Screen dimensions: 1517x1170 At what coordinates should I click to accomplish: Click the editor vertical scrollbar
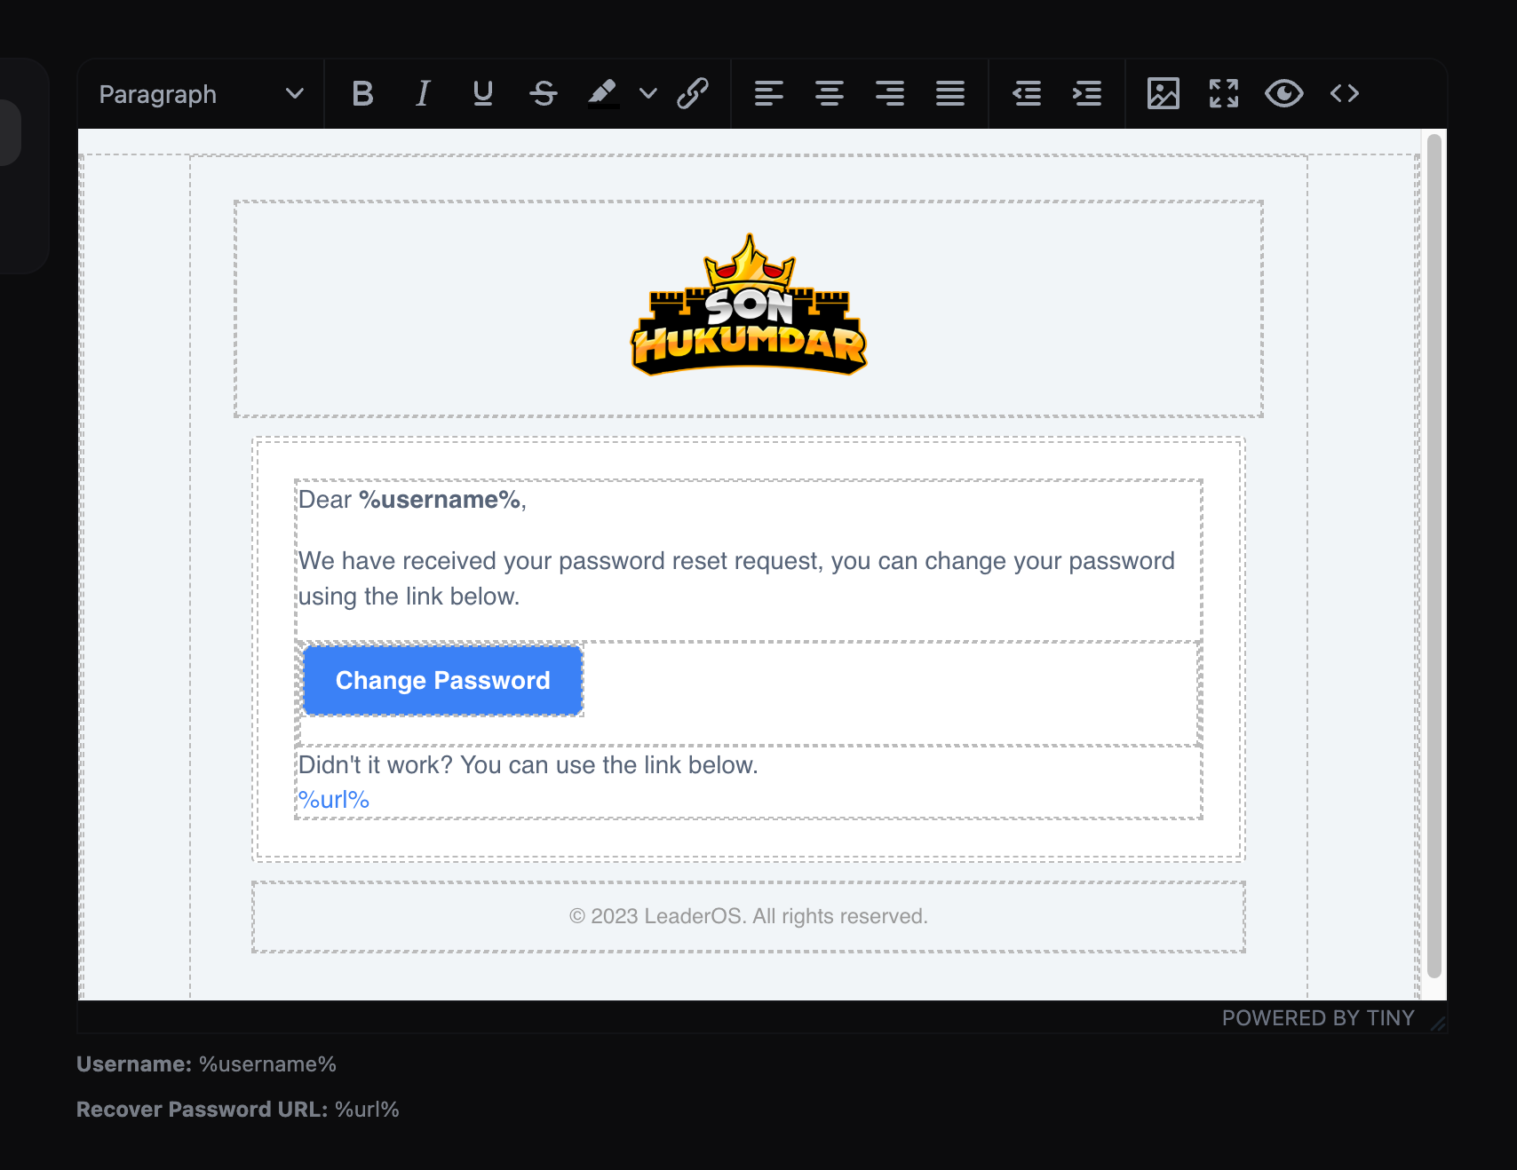[x=1434, y=555]
